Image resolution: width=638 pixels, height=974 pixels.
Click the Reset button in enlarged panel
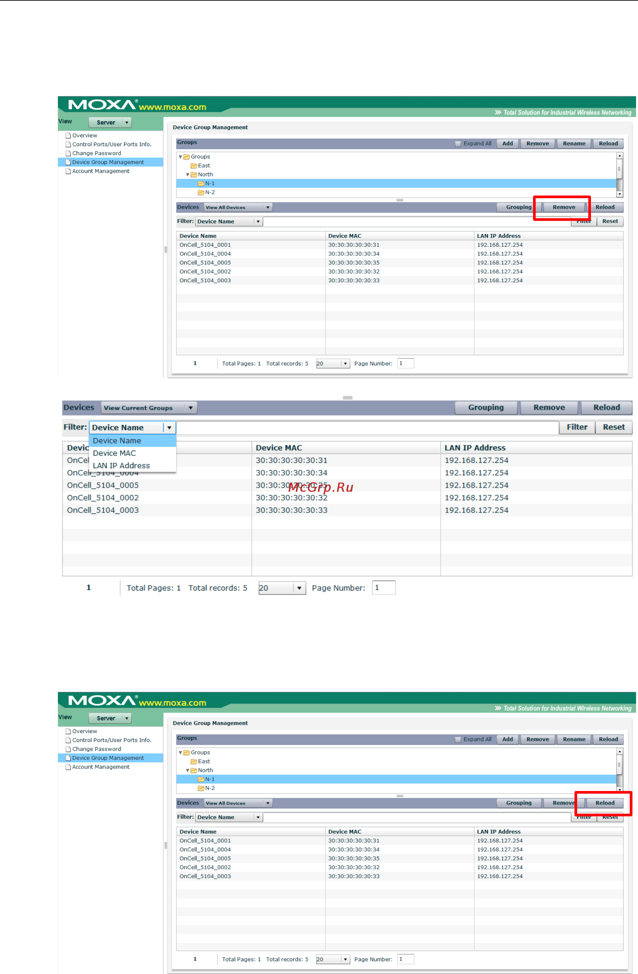(x=613, y=427)
